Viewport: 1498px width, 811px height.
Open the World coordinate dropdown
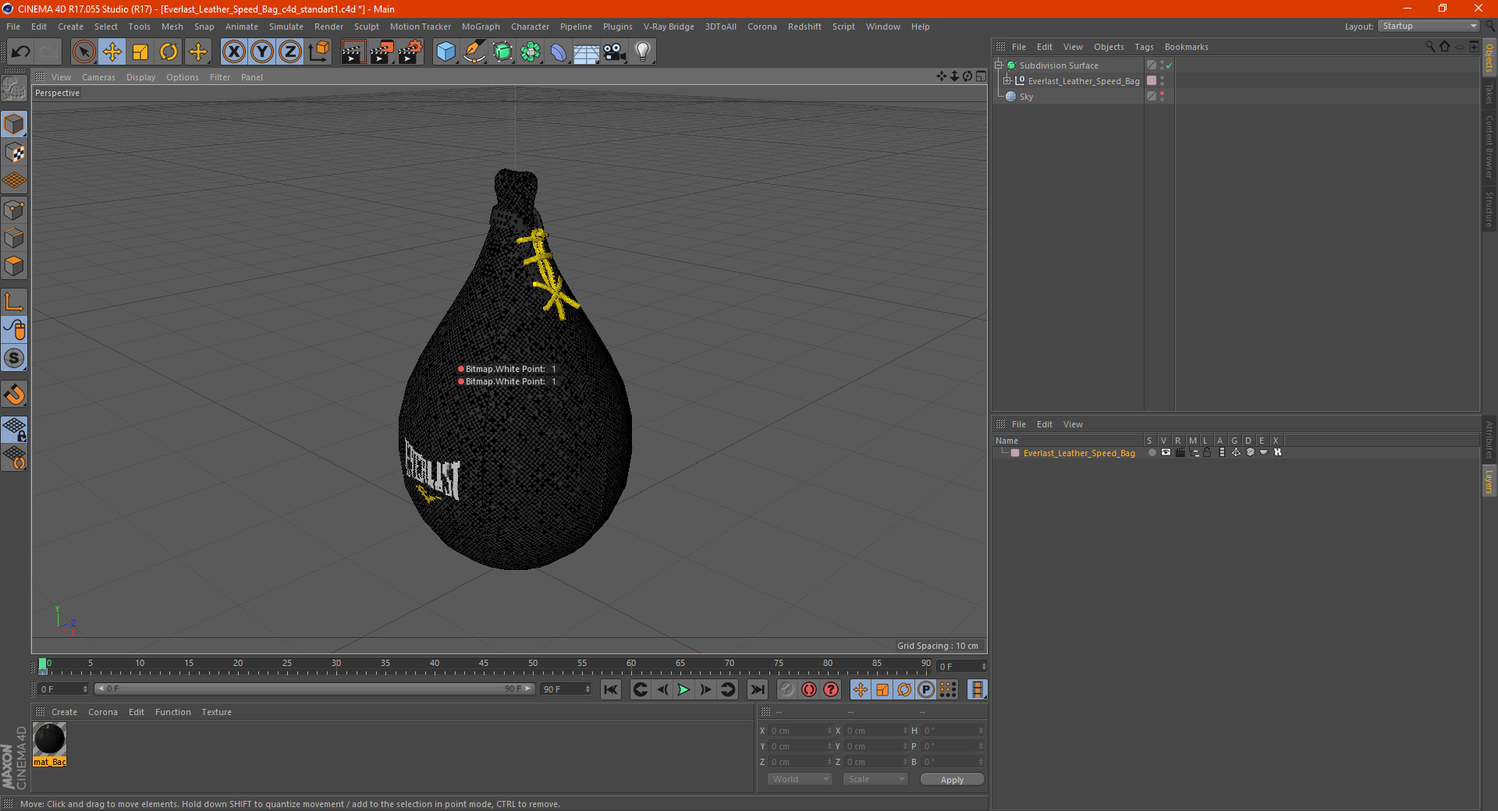tap(800, 780)
